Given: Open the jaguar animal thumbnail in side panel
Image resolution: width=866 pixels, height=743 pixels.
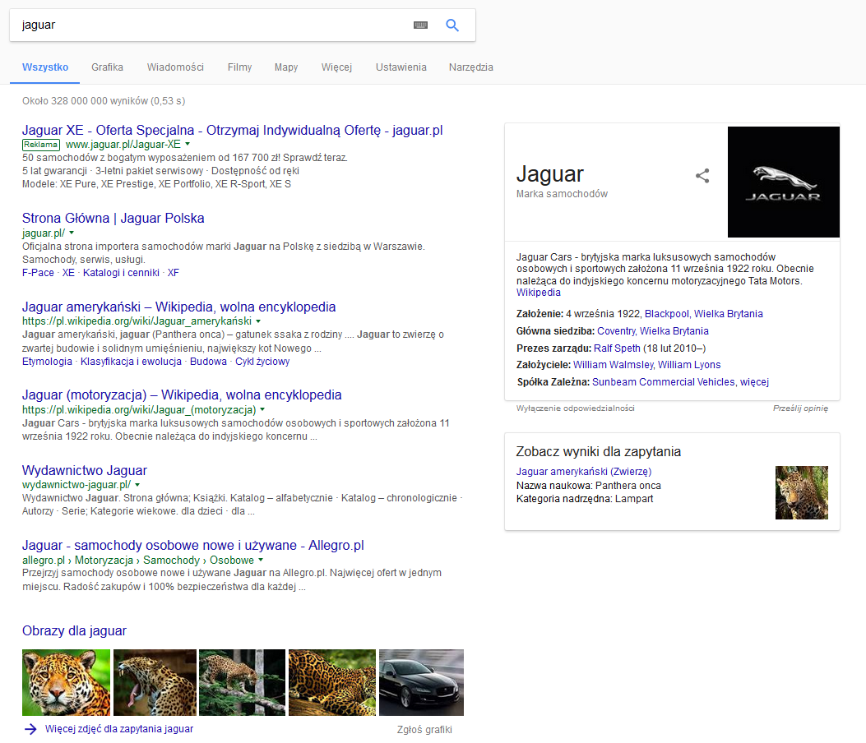Looking at the screenshot, I should coord(801,492).
